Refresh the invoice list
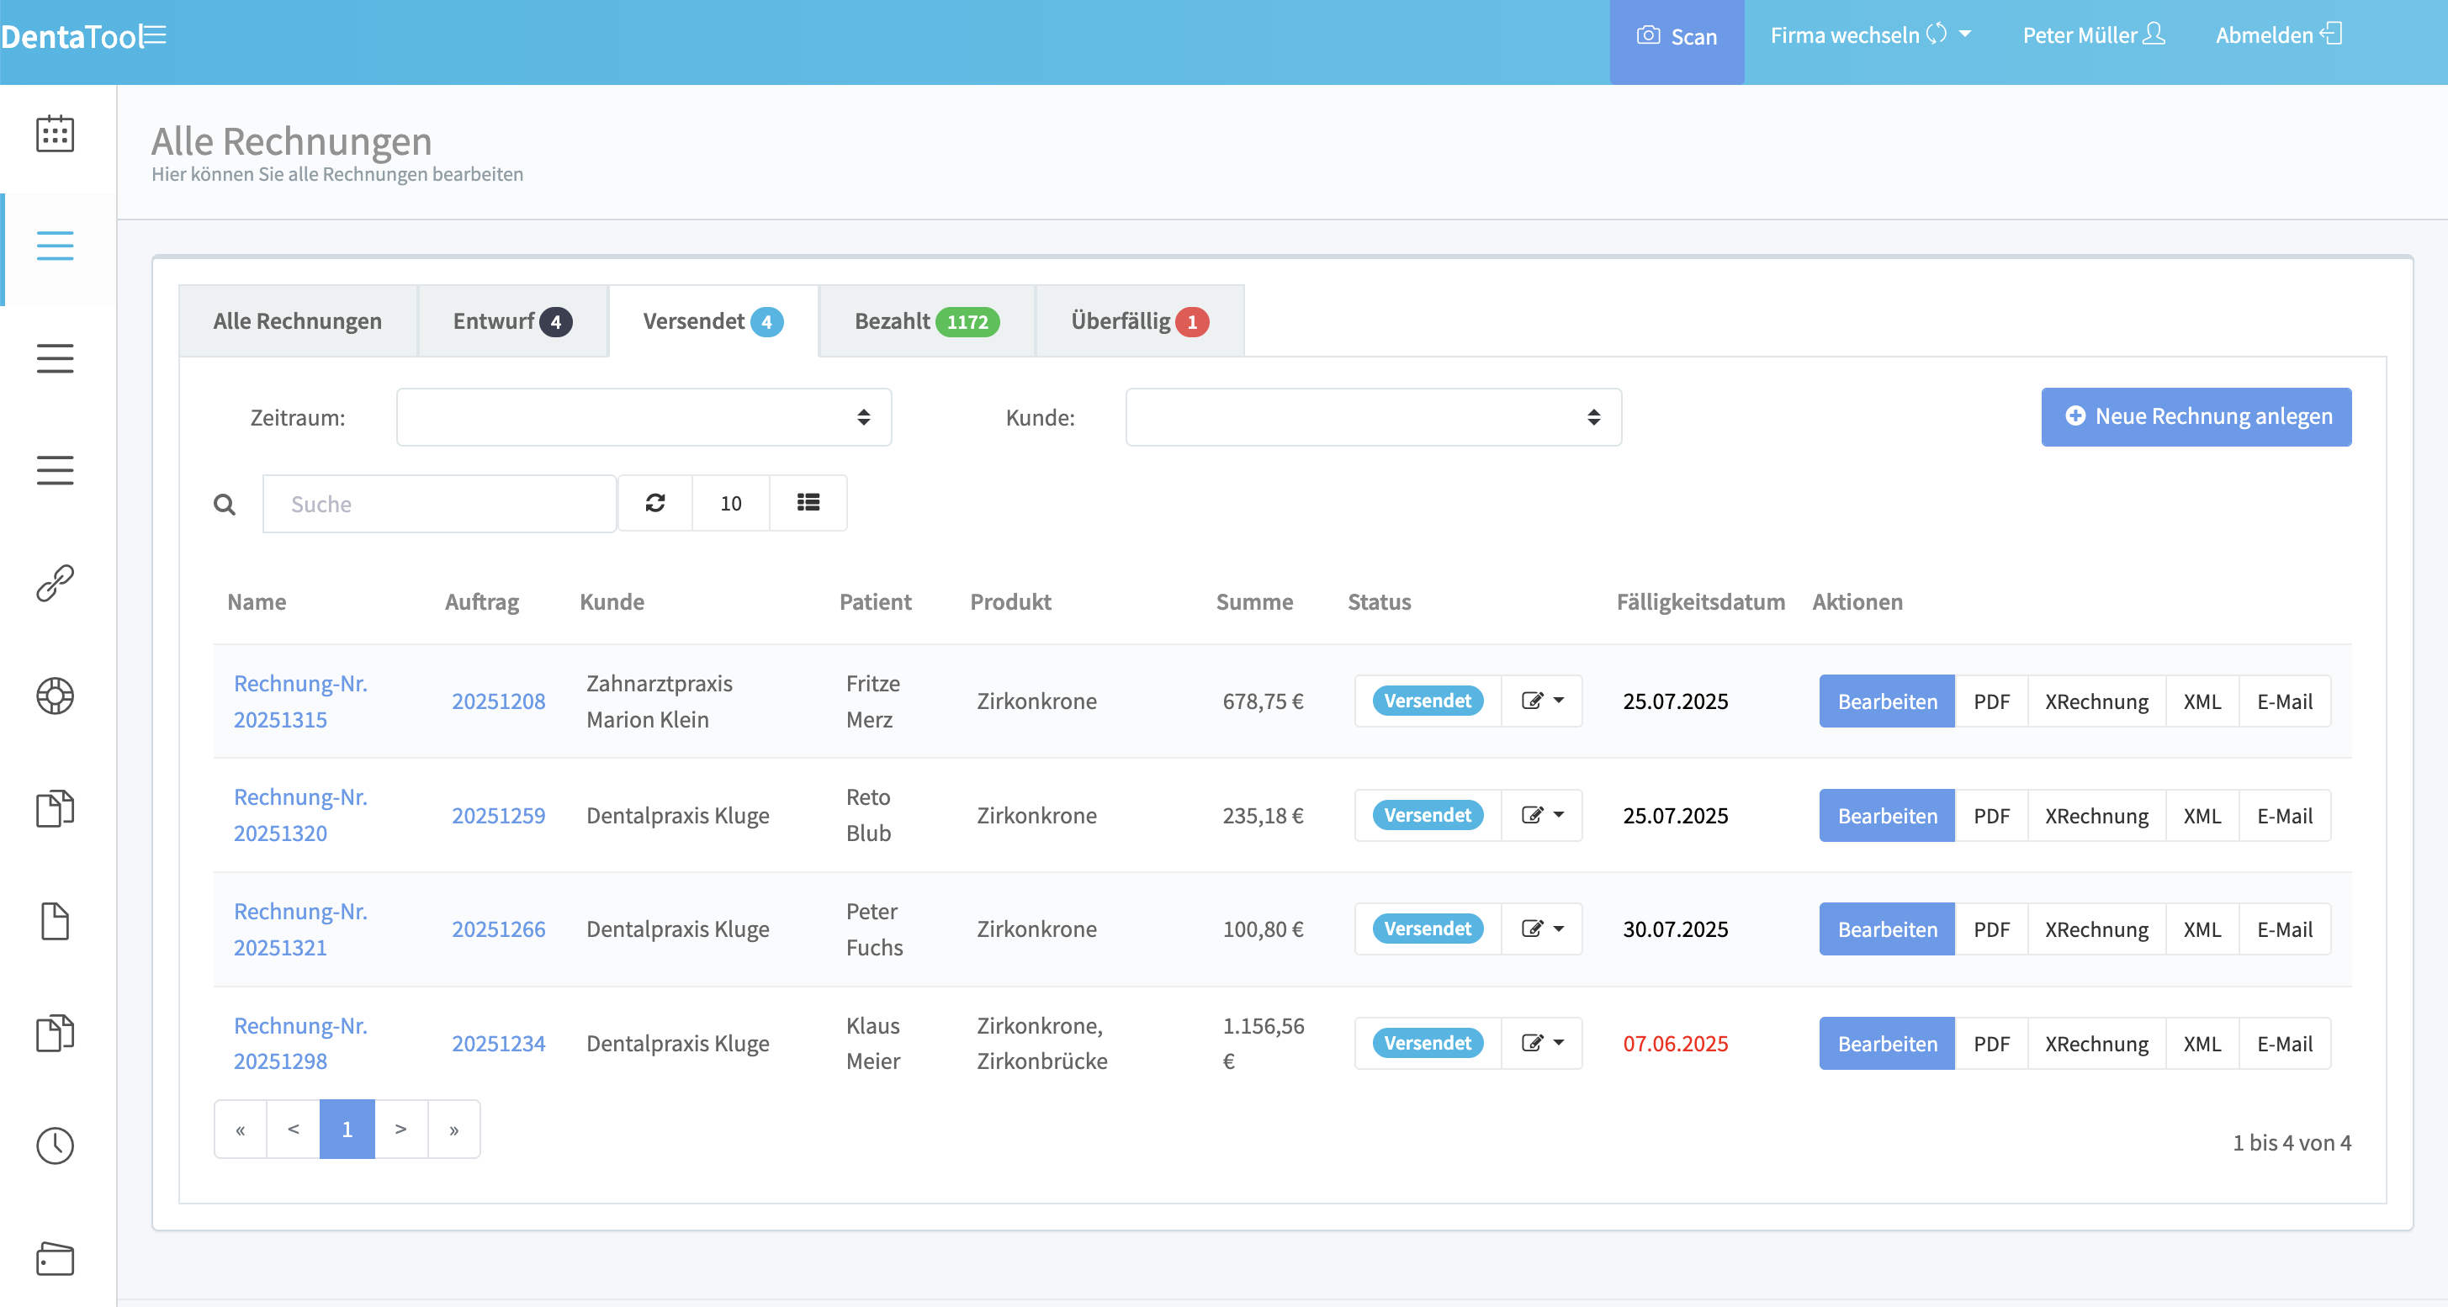The image size is (2448, 1307). [654, 504]
